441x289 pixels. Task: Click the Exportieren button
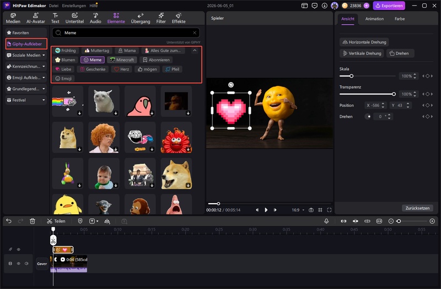tap(389, 6)
